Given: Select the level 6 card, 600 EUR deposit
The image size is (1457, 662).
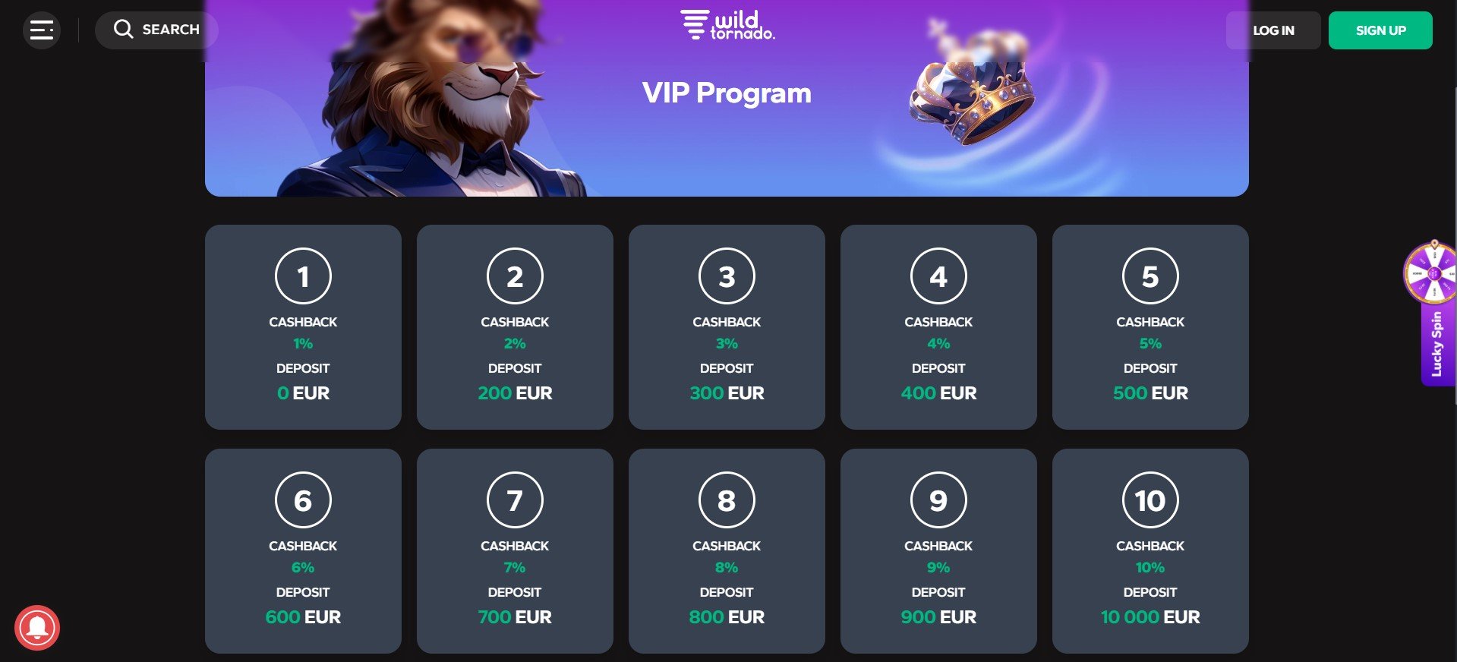Looking at the screenshot, I should [303, 551].
